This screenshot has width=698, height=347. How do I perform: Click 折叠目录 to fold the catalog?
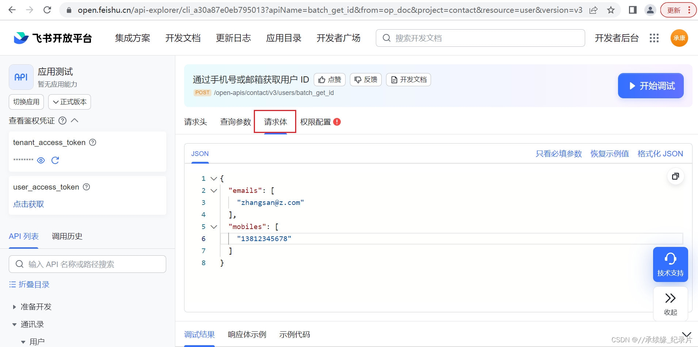[x=29, y=285]
